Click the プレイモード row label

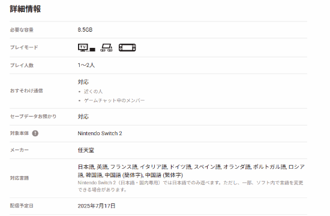point(24,47)
